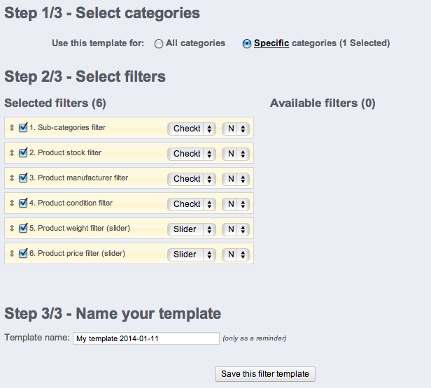Open the Checkbox type dropdown for Product stock filter
The width and height of the screenshot is (431, 388).
(192, 154)
